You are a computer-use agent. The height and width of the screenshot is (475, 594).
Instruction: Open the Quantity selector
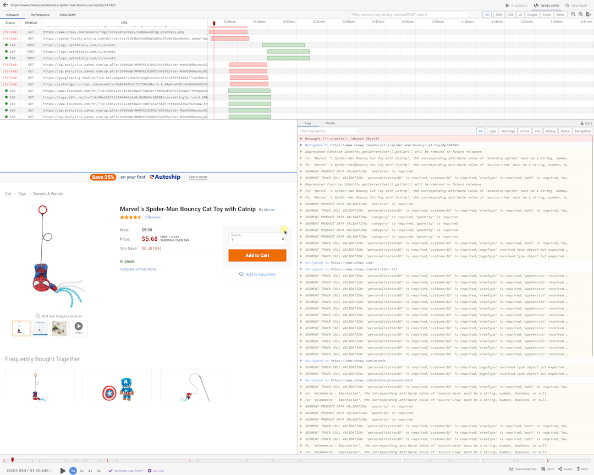[x=257, y=238]
